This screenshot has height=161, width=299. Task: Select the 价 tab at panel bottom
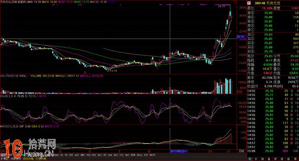point(256,158)
